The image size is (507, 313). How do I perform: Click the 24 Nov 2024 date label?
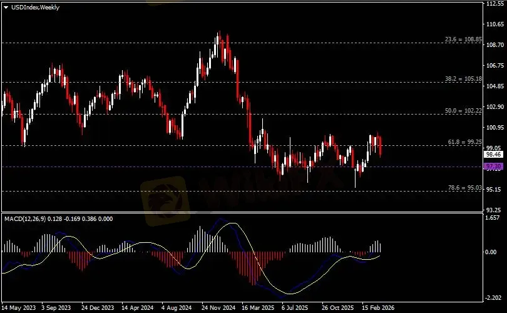click(218, 307)
